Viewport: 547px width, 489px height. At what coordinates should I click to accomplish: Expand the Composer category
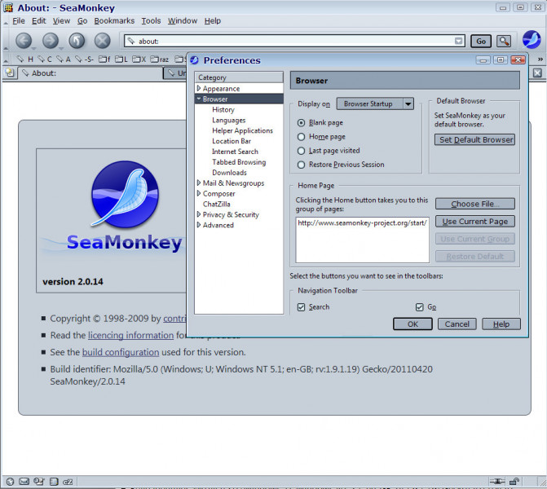pos(198,193)
